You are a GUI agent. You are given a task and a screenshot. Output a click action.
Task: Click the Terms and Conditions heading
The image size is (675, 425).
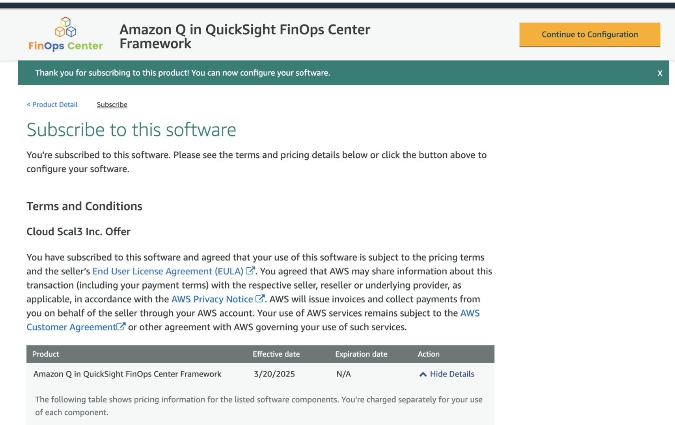[84, 206]
